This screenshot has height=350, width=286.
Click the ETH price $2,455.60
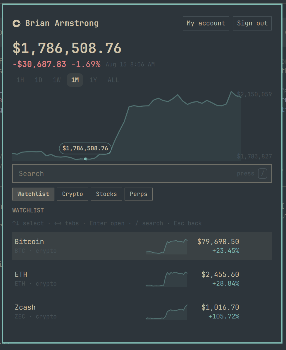click(220, 274)
